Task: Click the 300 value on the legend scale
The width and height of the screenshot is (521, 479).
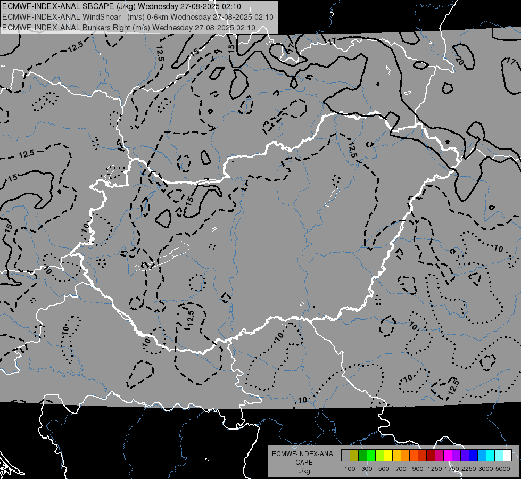Action: tap(367, 469)
